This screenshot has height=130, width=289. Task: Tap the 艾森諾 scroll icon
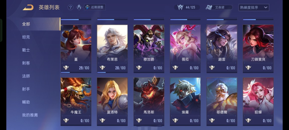pyautogui.click(x=209, y=7)
